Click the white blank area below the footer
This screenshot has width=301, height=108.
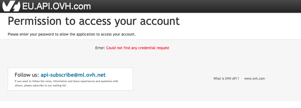(150, 105)
